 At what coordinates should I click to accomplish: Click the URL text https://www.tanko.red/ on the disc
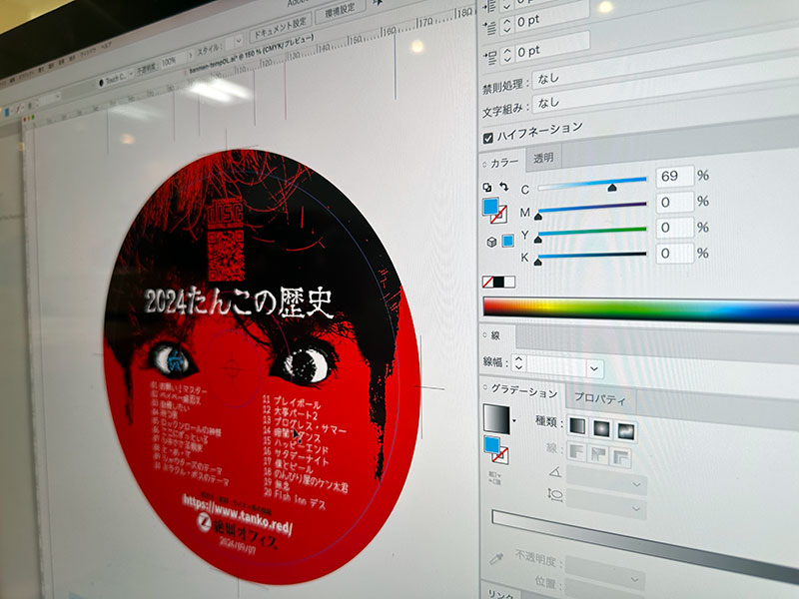point(238,514)
